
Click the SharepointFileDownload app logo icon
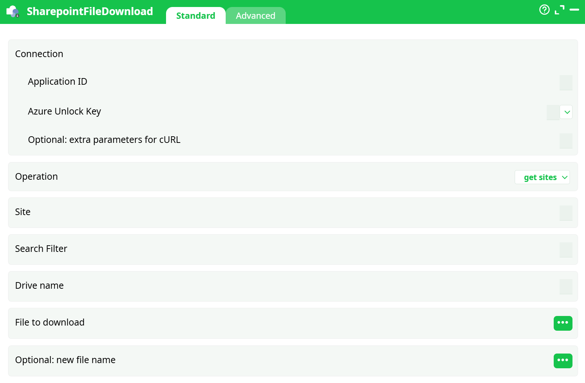click(13, 11)
